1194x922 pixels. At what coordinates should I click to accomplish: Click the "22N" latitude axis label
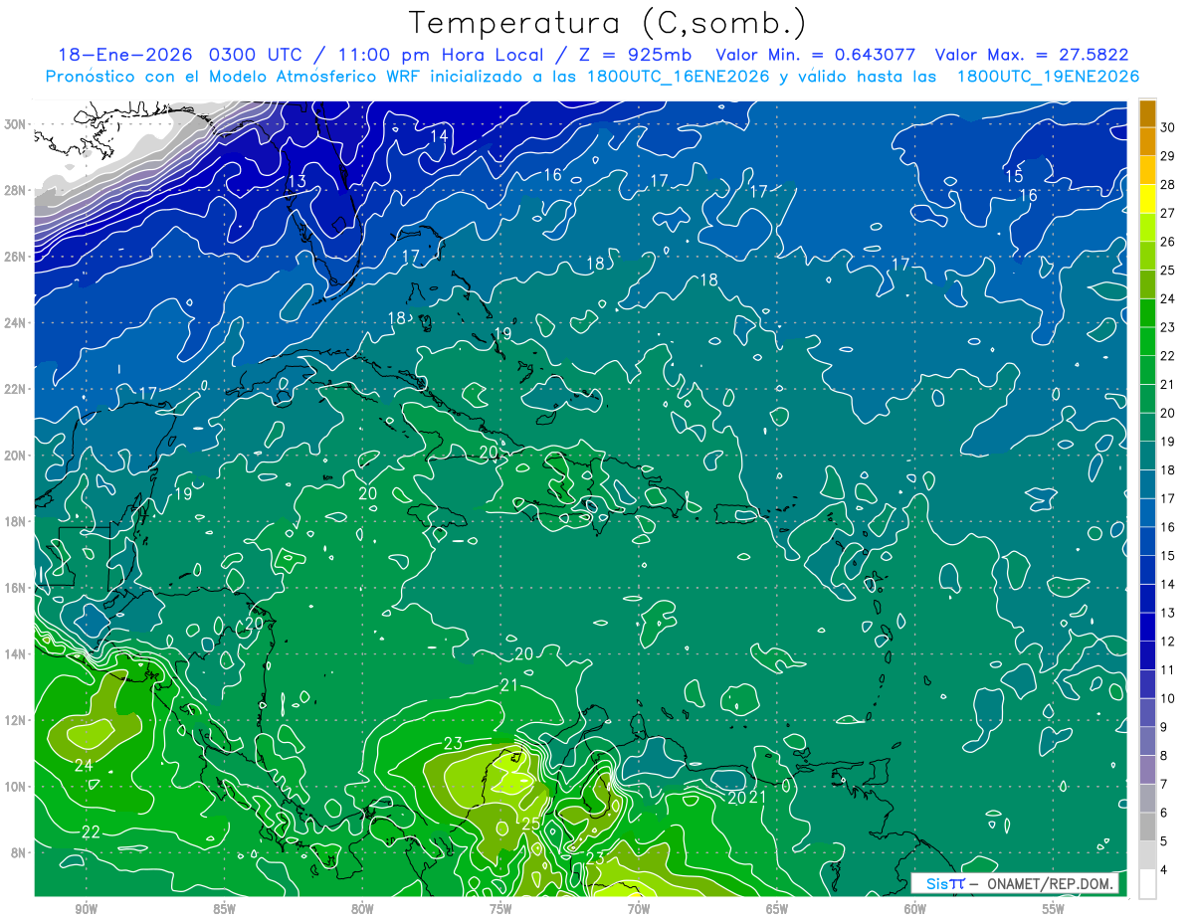(x=16, y=389)
